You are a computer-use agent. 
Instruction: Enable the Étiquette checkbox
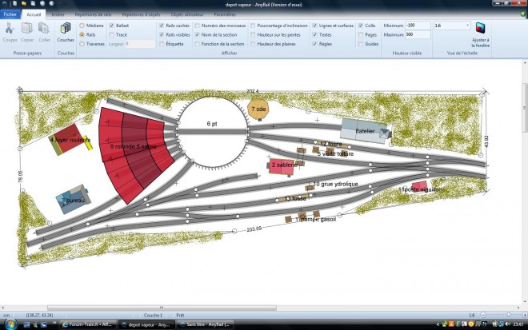click(162, 44)
